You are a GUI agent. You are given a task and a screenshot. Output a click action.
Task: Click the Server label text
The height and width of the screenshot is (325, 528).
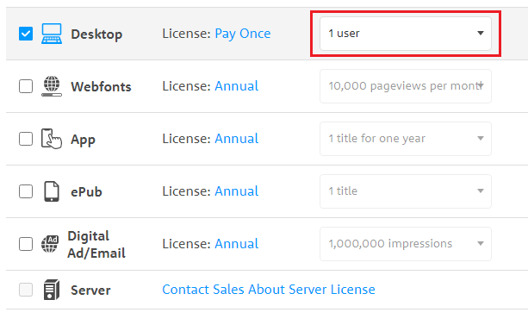pos(90,291)
